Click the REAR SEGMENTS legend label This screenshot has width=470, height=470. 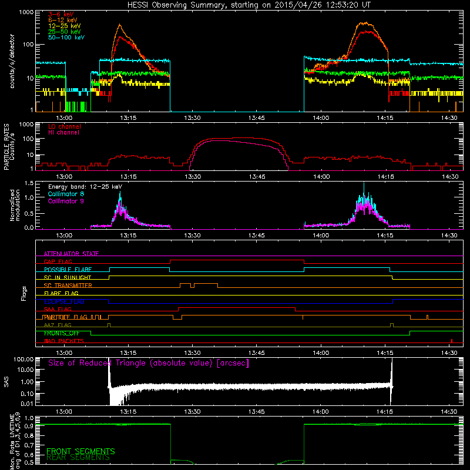78,458
